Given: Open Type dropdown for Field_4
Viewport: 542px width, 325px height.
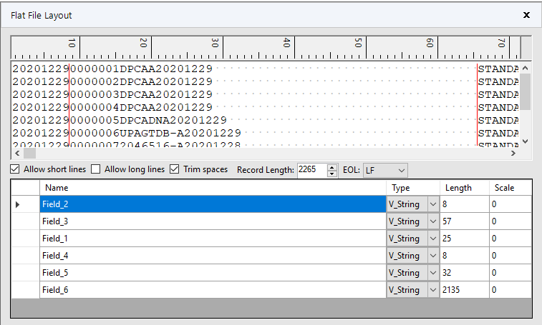Looking at the screenshot, I should pos(433,256).
